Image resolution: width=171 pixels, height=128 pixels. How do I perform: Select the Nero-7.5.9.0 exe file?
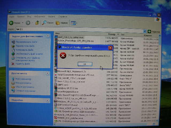pyautogui.click(x=72, y=98)
